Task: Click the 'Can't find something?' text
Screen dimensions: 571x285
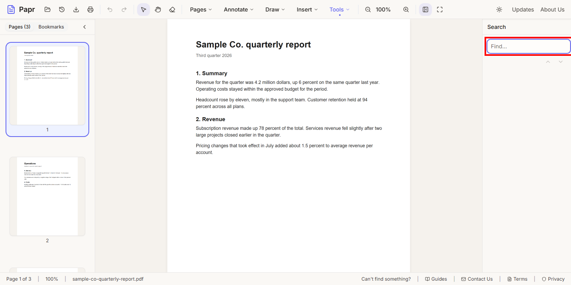Action: [386, 279]
